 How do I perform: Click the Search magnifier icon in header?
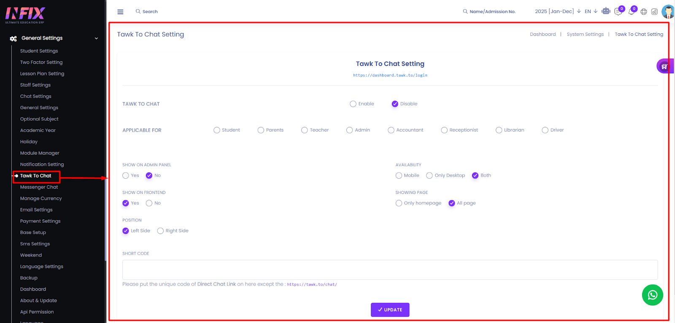(138, 11)
